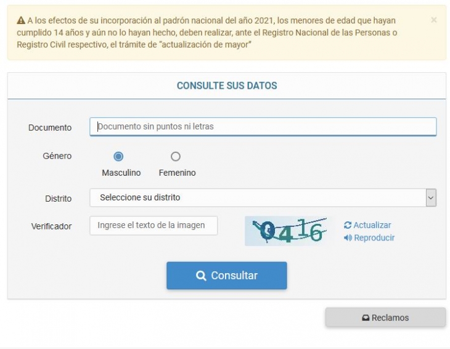Select the Masculino radio button
The height and width of the screenshot is (349, 450).
point(118,157)
